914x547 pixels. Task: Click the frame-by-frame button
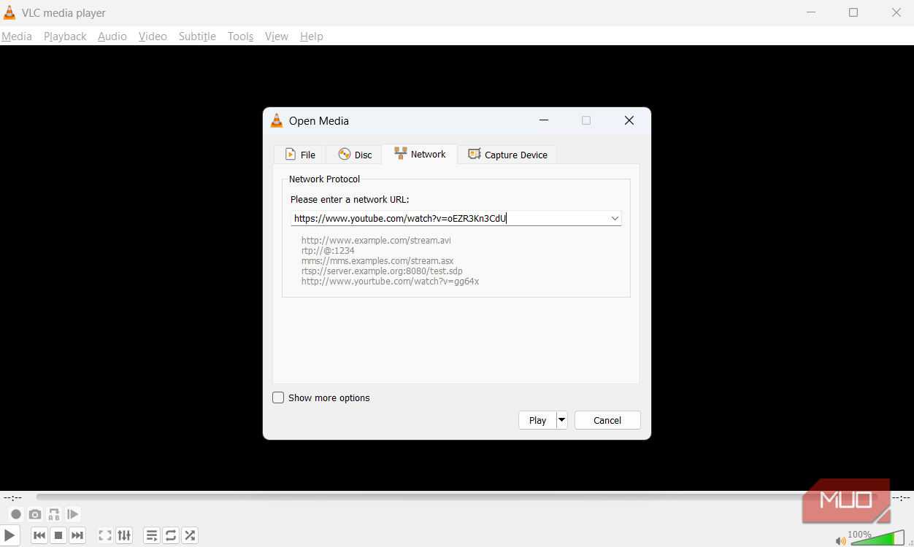[x=73, y=514]
